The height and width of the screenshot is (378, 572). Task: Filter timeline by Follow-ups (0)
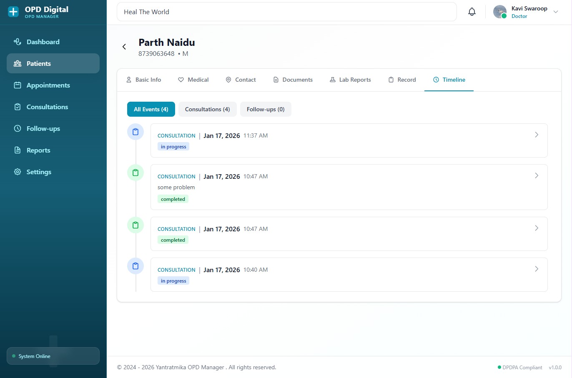(x=266, y=109)
